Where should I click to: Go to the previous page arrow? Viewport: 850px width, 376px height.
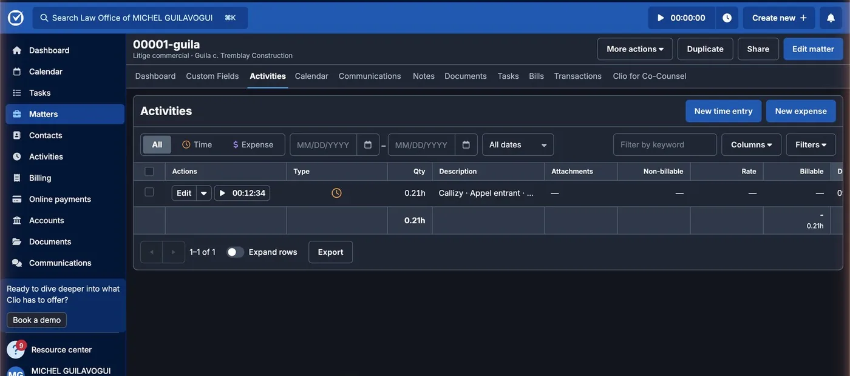tap(152, 252)
